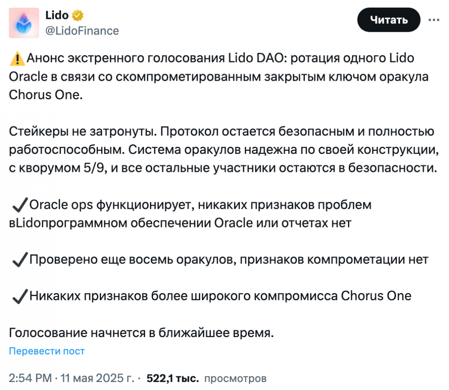Click the Анонс экстренного голосования headline text
This screenshot has height=390, width=449.
[126, 58]
